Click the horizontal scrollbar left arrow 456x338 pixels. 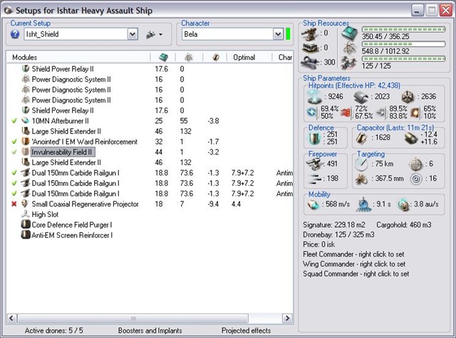coord(11,318)
